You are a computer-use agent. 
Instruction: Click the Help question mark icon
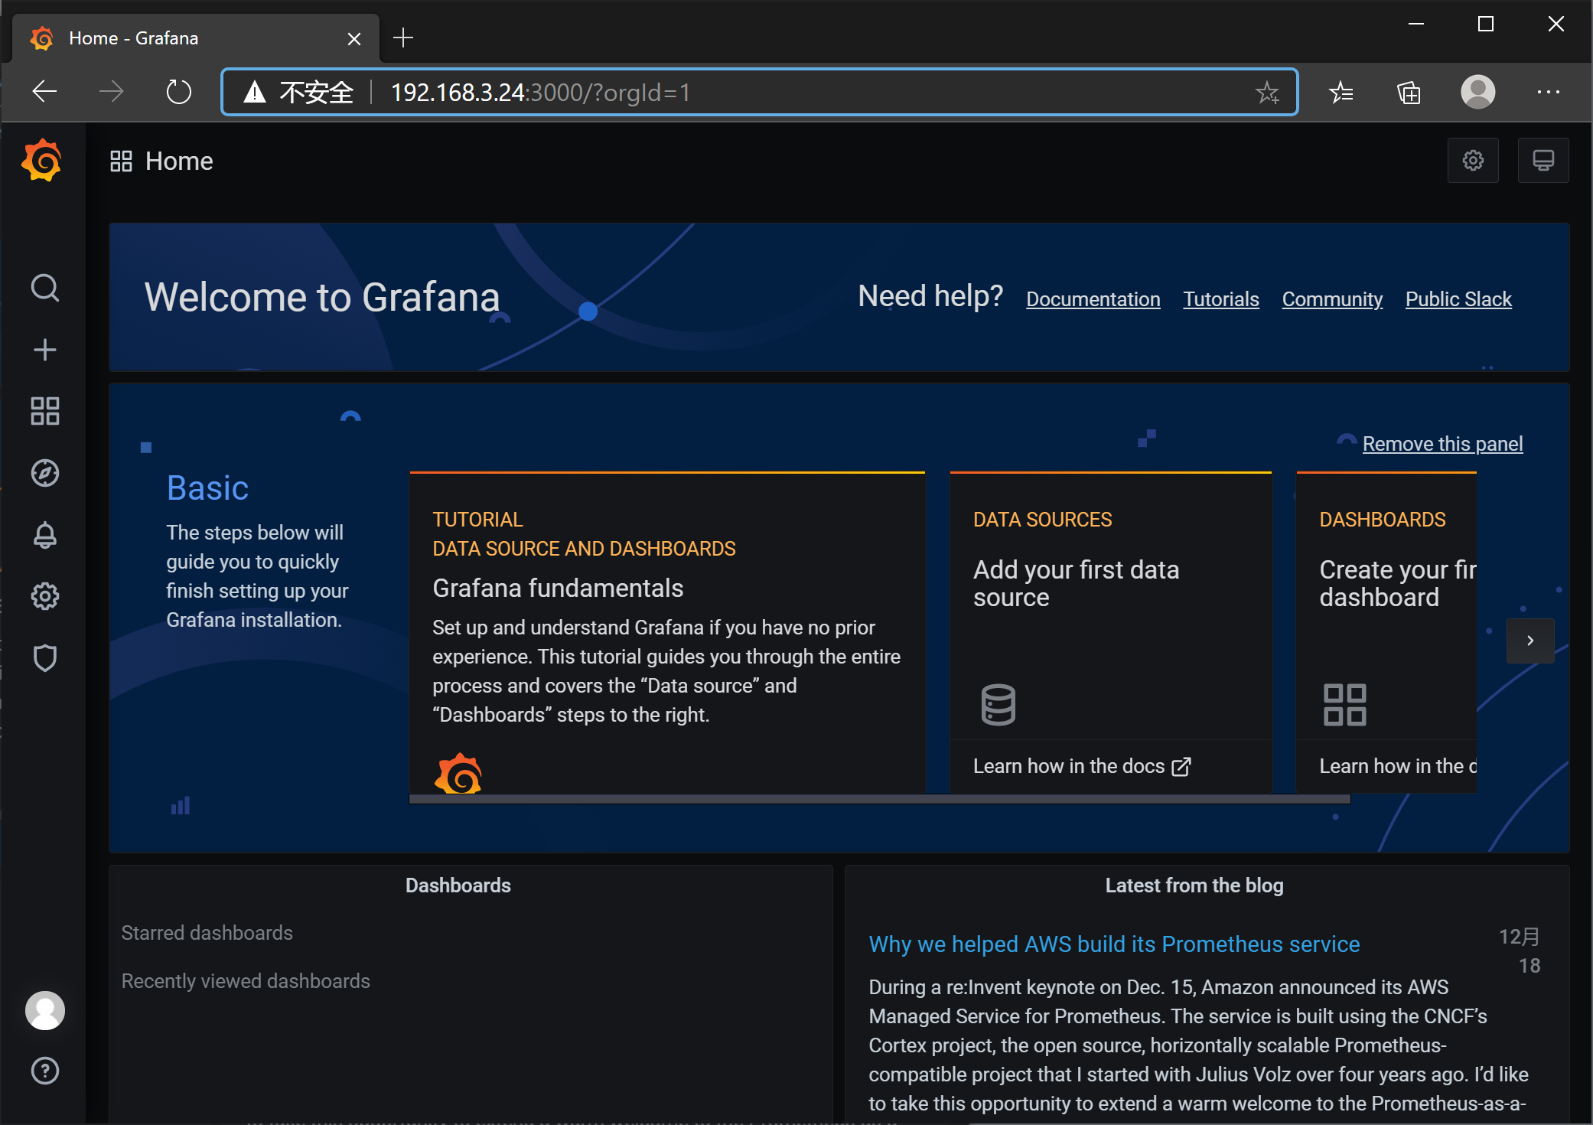[x=45, y=1071]
